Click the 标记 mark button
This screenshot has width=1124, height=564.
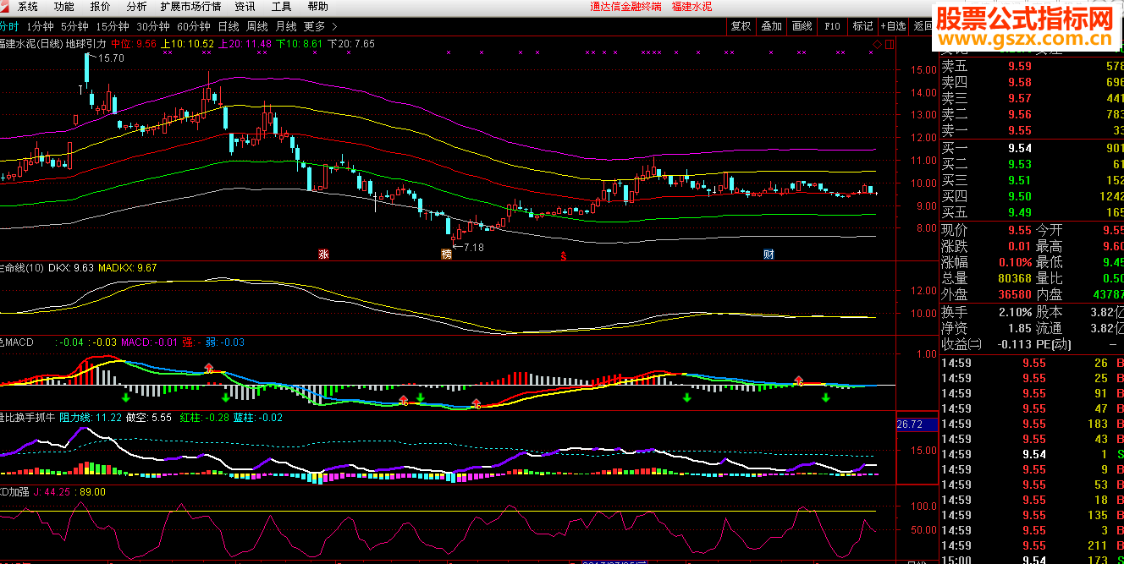click(x=862, y=26)
